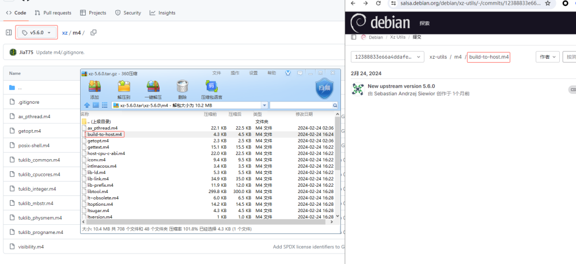Click JiaT75 avatar in GitHub commit bar

tap(13, 52)
